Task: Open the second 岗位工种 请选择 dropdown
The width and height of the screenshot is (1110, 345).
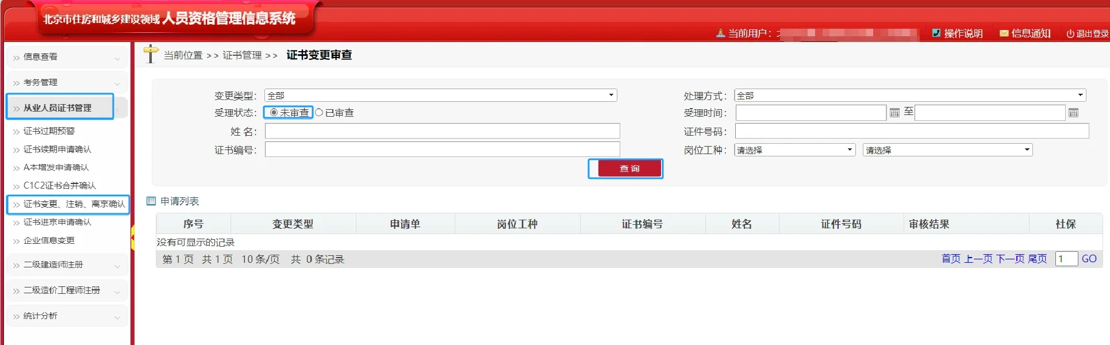Action: (947, 150)
